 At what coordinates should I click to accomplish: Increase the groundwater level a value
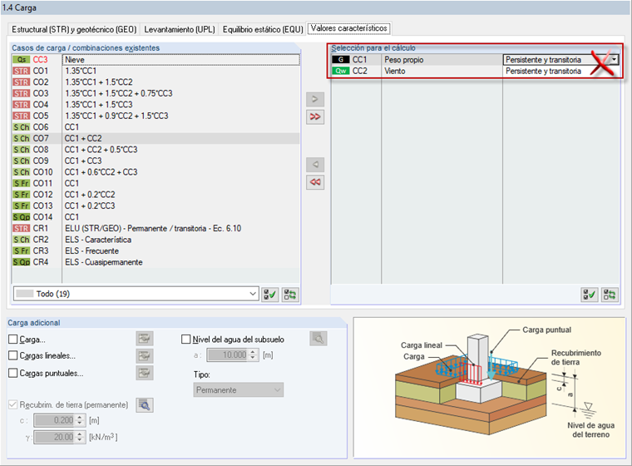pos(253,352)
